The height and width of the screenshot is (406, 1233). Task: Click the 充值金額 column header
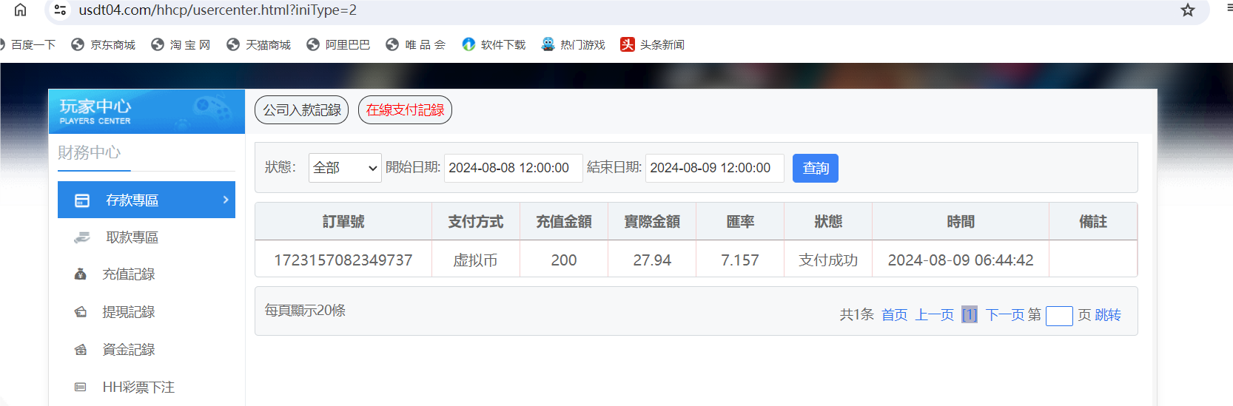564,222
